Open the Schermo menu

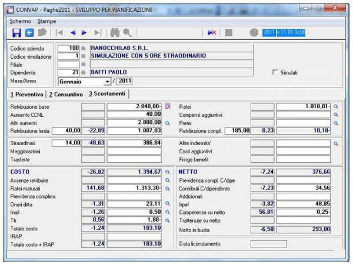tap(21, 21)
